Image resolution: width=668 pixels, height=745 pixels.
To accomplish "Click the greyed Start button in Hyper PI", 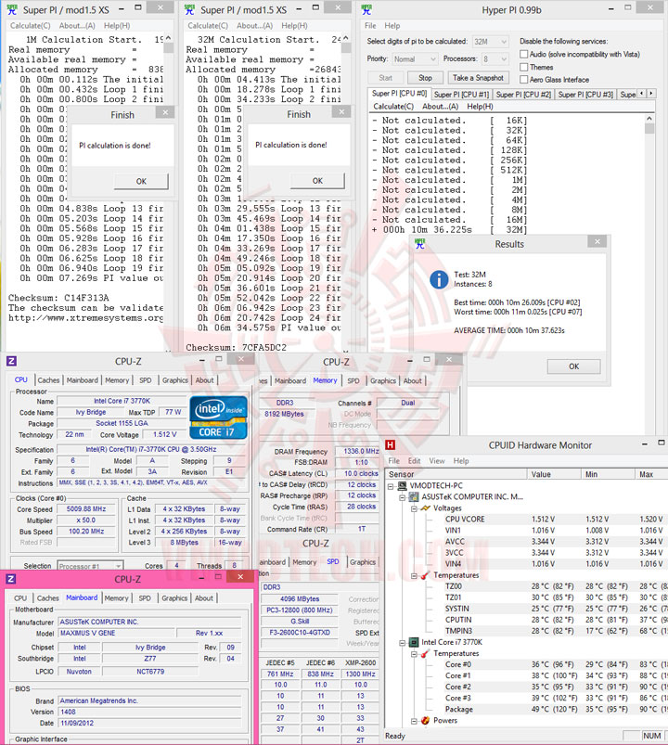I will (386, 78).
